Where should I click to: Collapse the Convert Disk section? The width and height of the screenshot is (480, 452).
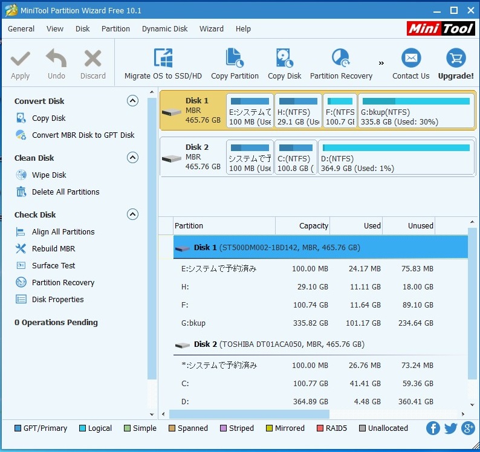coord(132,101)
